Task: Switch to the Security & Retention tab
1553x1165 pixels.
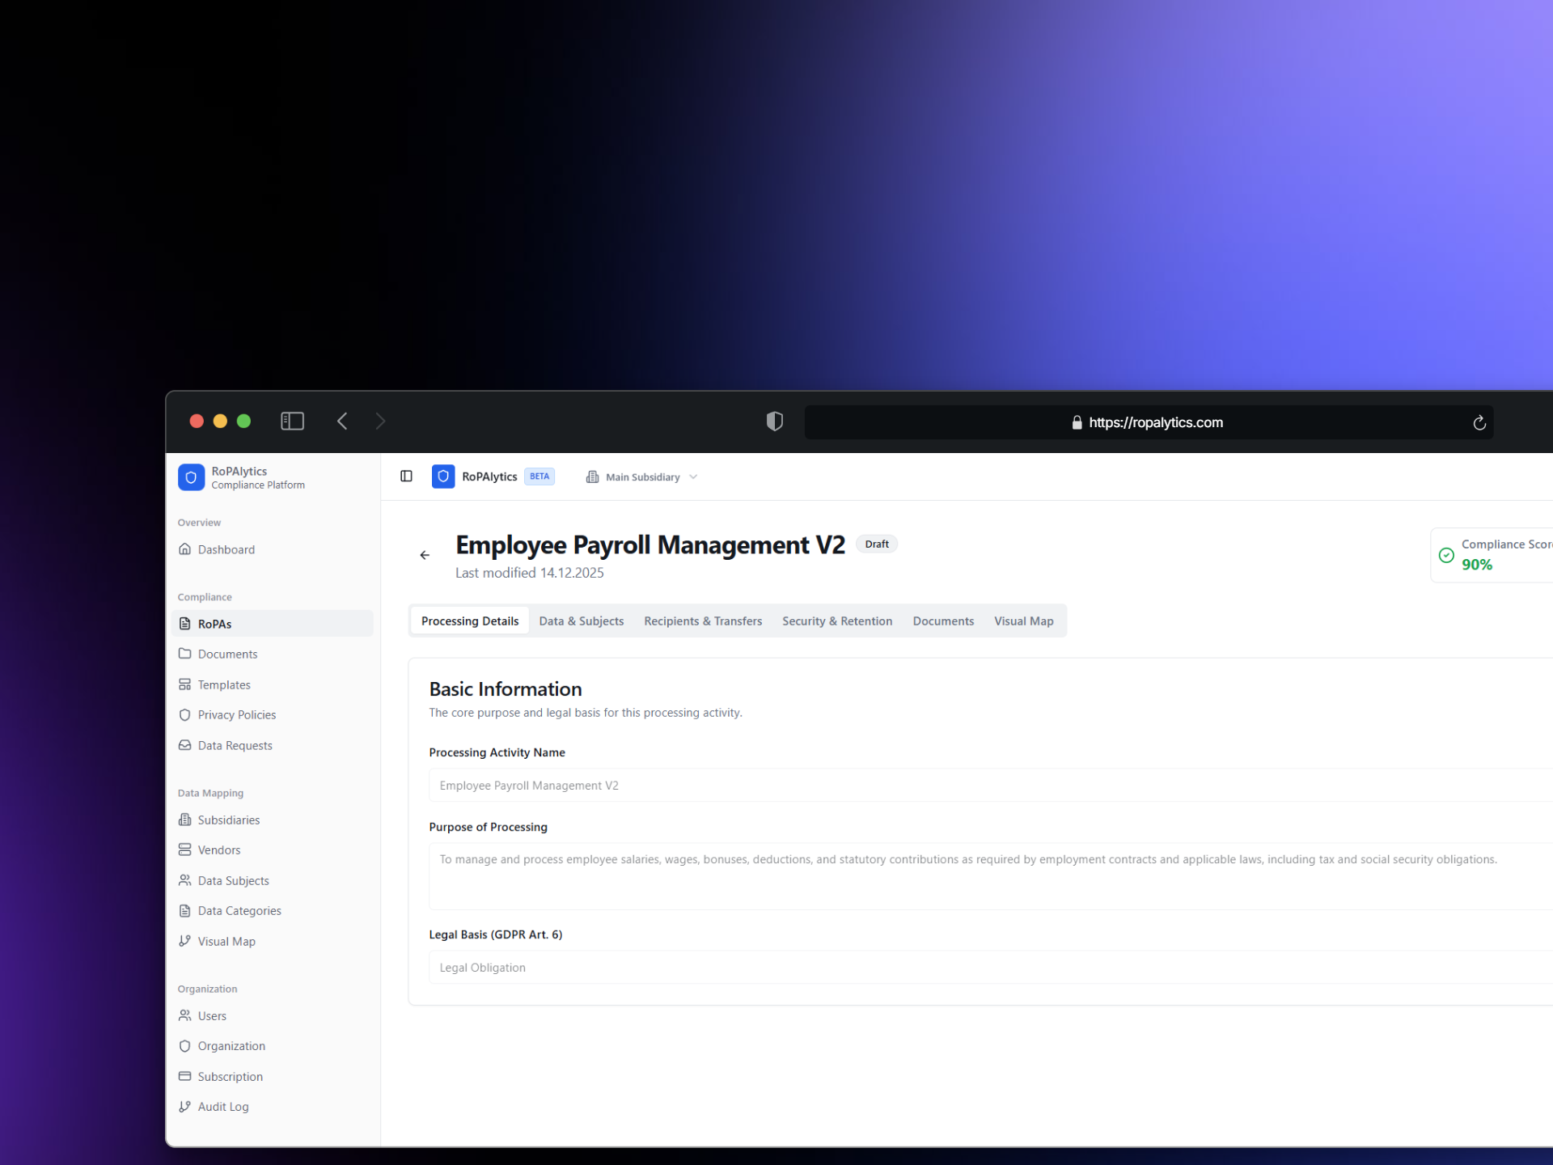Action: tap(837, 621)
